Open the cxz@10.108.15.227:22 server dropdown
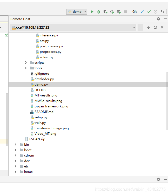This screenshot has width=168, height=194. [73, 27]
